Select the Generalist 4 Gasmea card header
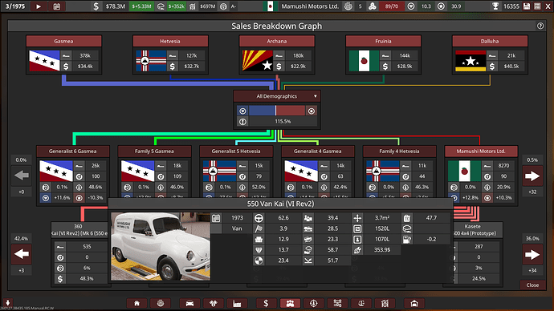554x311 pixels. 318,151
